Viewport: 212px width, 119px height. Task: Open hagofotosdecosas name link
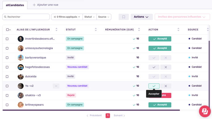(x=38, y=67)
